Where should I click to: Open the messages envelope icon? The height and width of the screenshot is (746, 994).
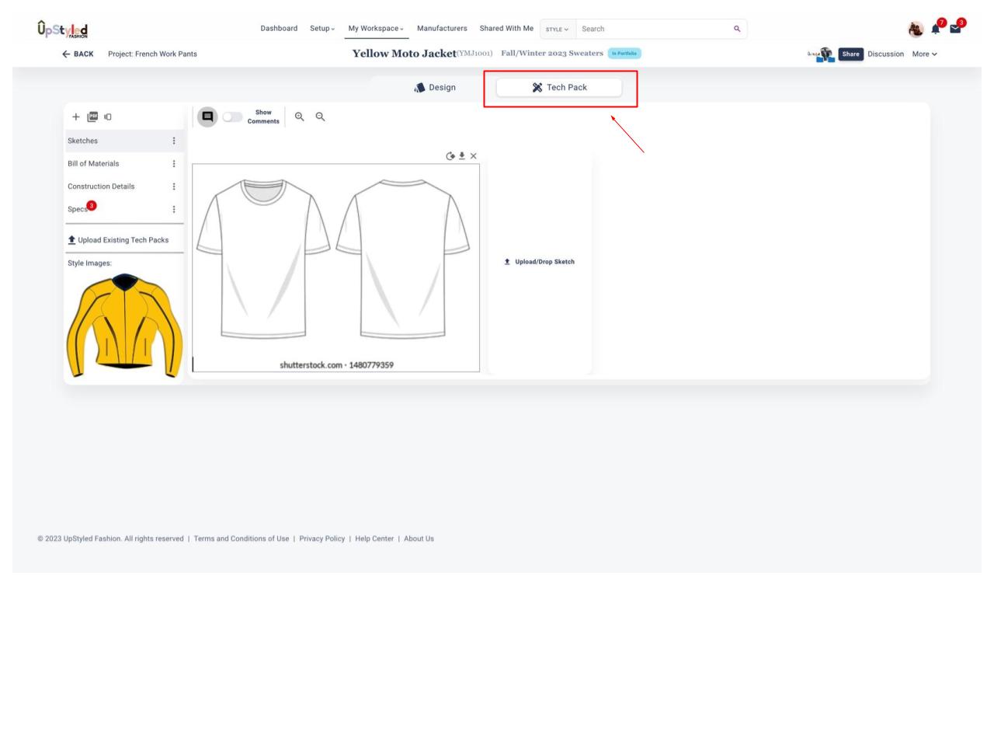[955, 30]
